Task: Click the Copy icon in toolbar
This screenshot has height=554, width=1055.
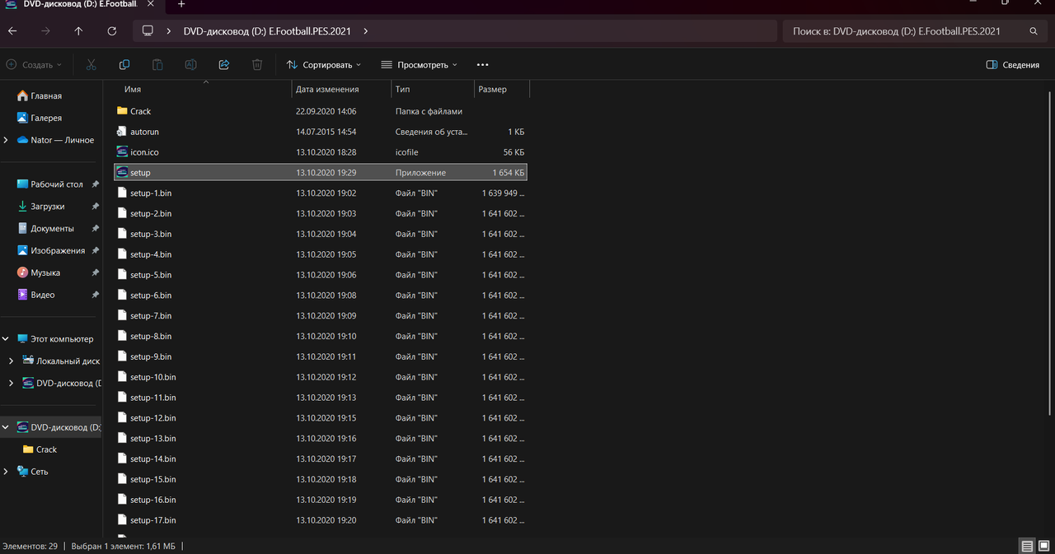Action: click(124, 64)
